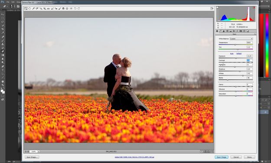Select the Hand tool in Camera Raw toolbar
Screen dimensions: 271x163
pyautogui.click(x=29, y=9)
